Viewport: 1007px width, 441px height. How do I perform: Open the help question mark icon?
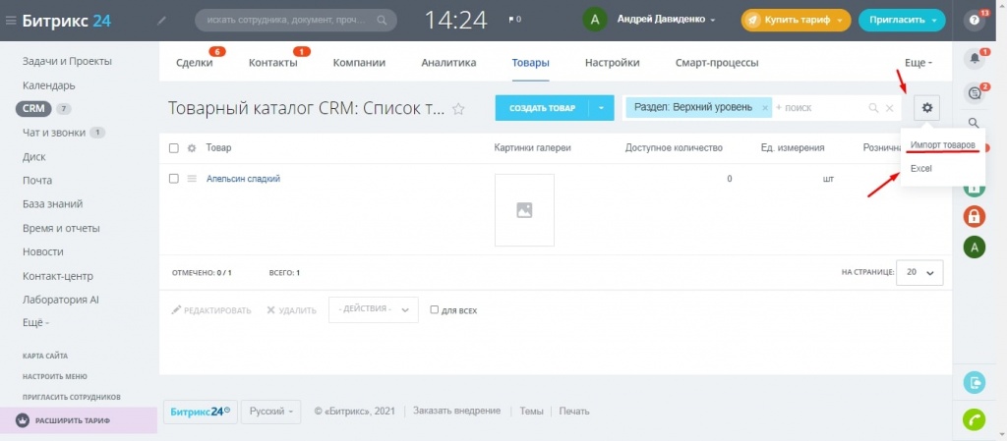[x=975, y=20]
